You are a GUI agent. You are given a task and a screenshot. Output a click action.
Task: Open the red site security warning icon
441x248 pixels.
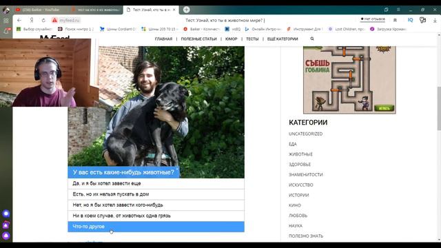coord(54,20)
